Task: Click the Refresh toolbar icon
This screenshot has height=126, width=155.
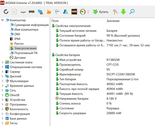Action: pyautogui.click(x=6, y=11)
